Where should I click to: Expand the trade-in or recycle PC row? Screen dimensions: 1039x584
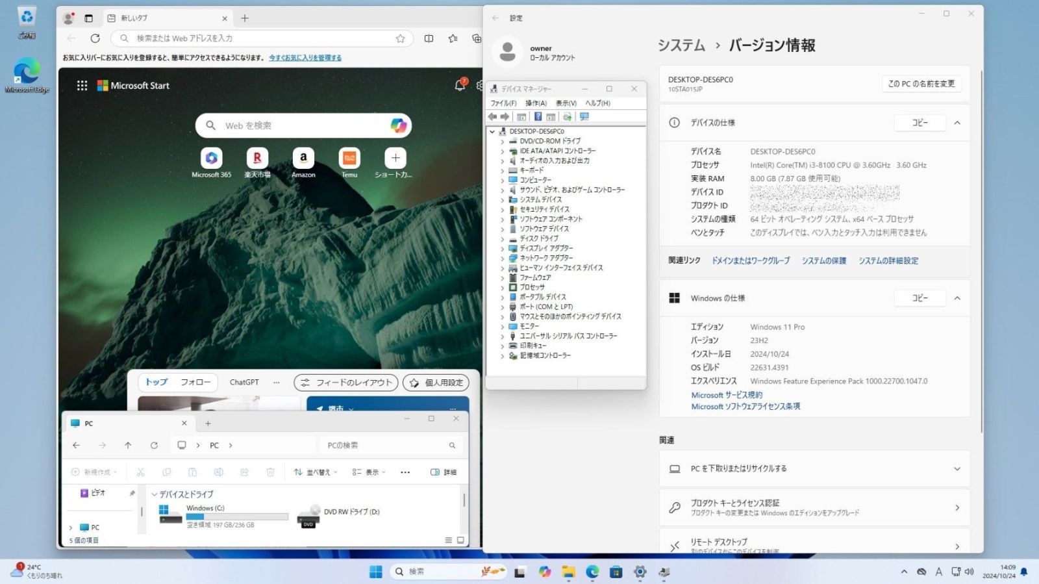coord(814,468)
